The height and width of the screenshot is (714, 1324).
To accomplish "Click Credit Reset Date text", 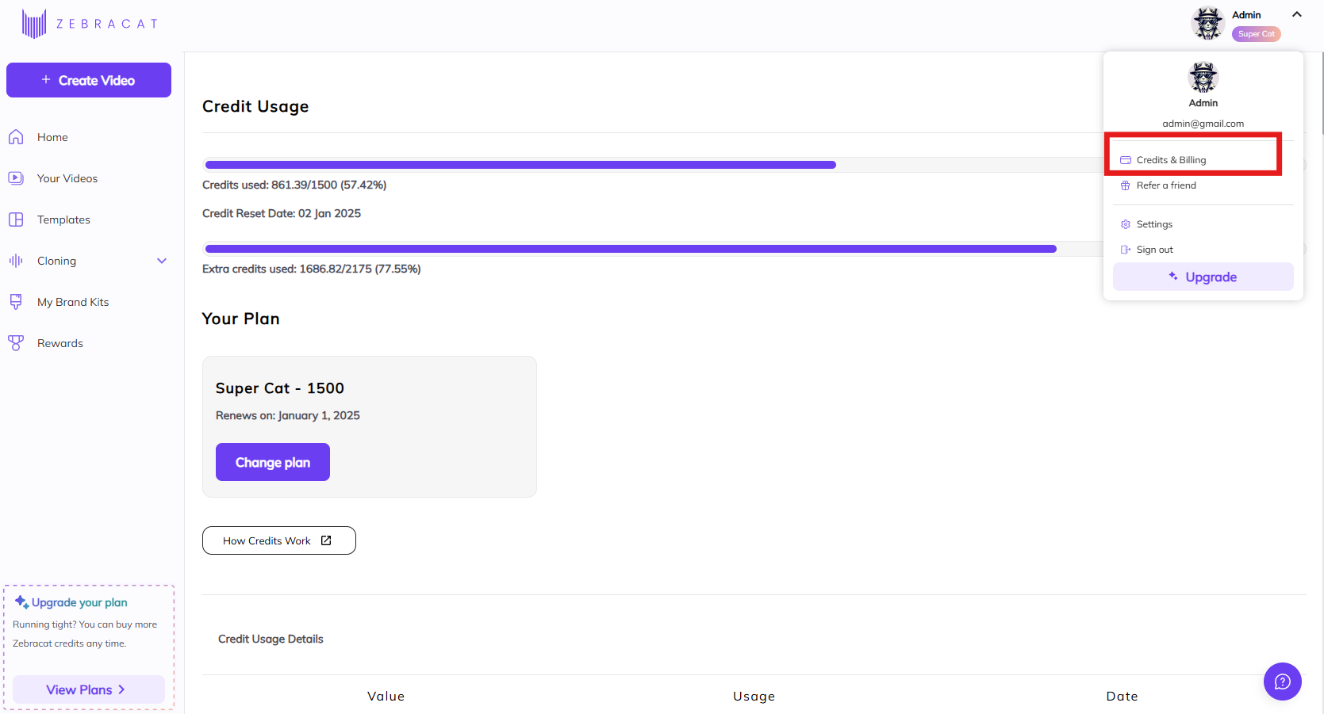I will tap(282, 213).
